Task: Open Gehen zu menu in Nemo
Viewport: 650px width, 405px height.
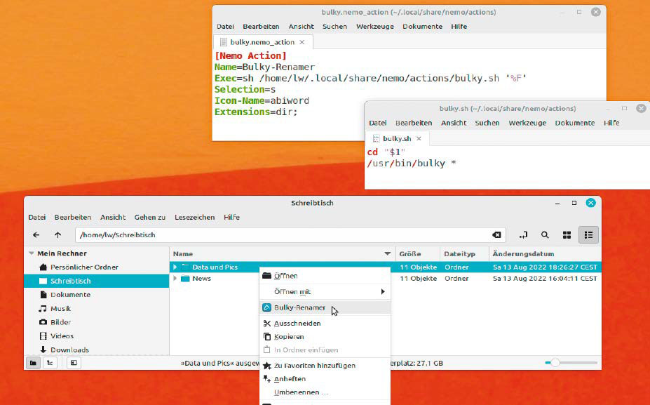Action: tap(149, 217)
